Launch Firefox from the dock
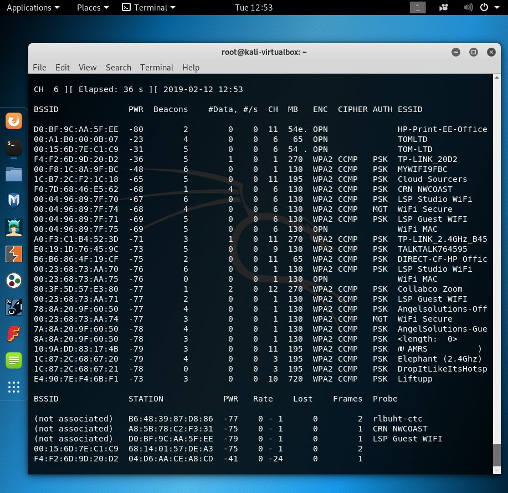508x493 pixels. 14,121
